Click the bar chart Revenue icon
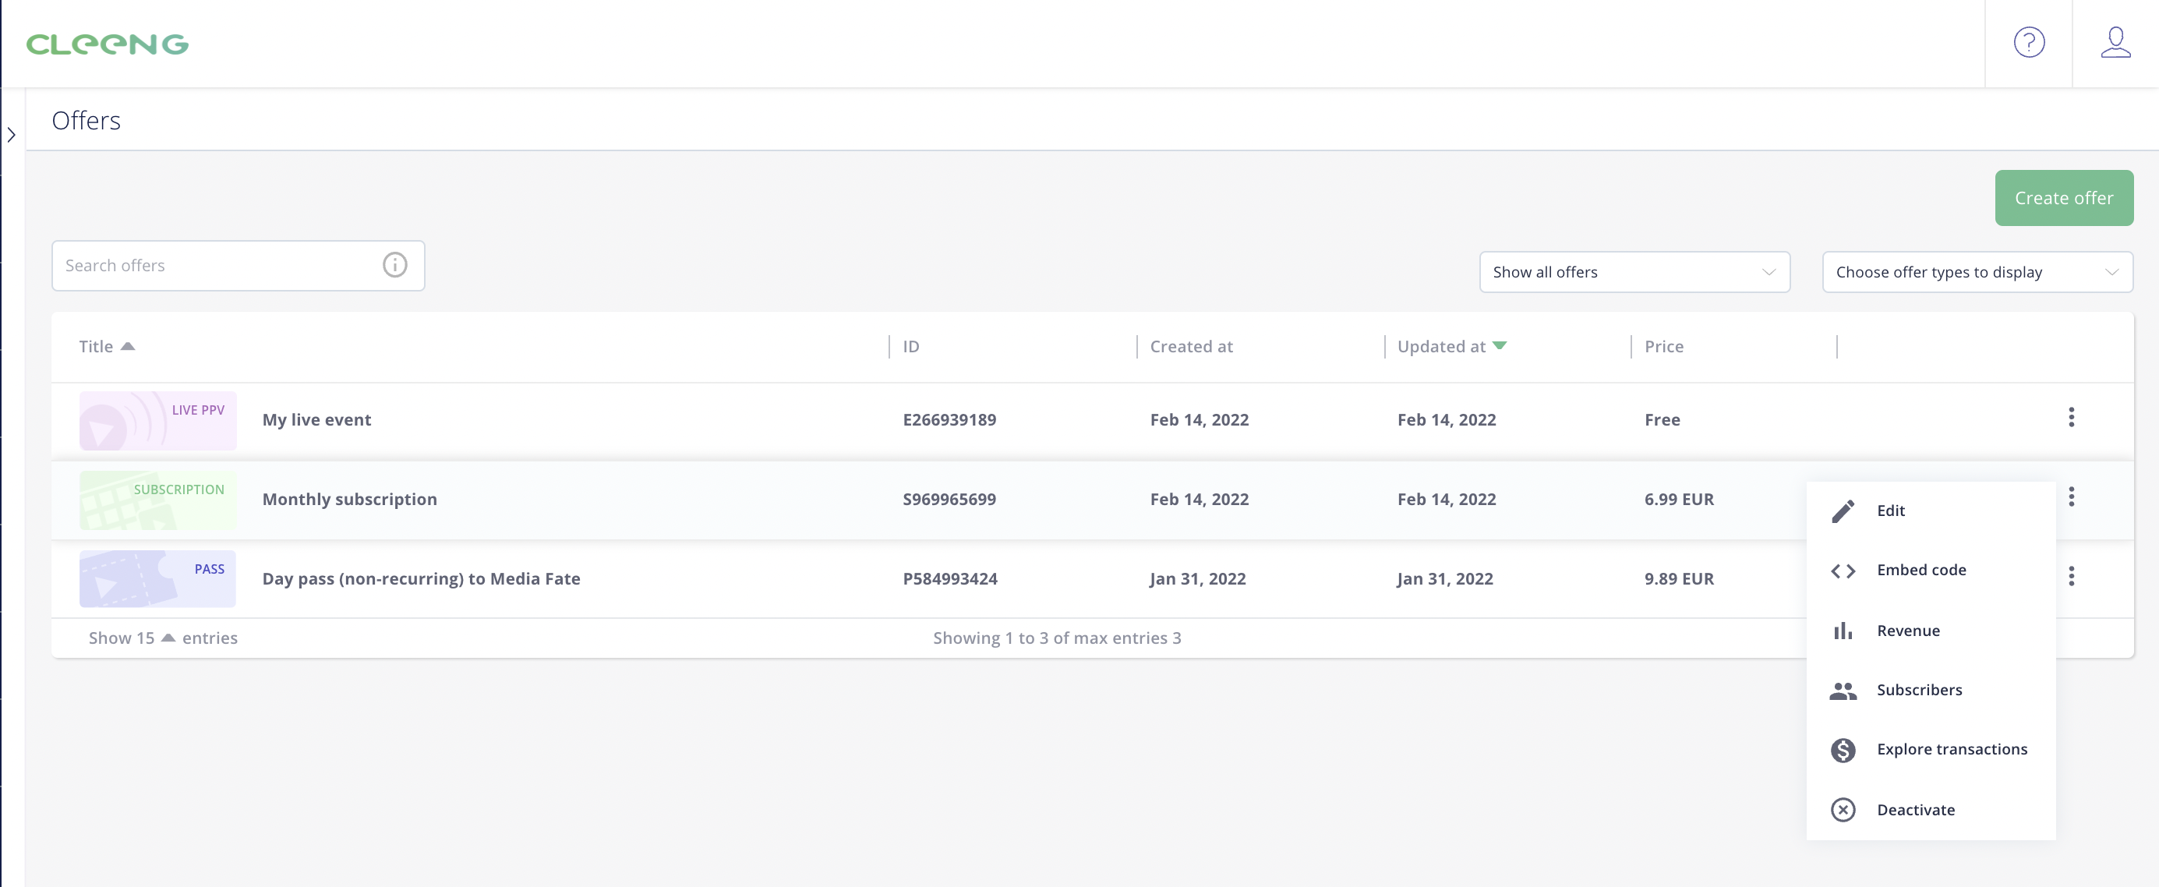Screen dimensions: 2159x887 coord(1843,631)
